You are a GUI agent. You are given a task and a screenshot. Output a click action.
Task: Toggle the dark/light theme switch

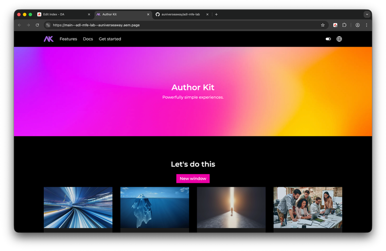tap(328, 39)
